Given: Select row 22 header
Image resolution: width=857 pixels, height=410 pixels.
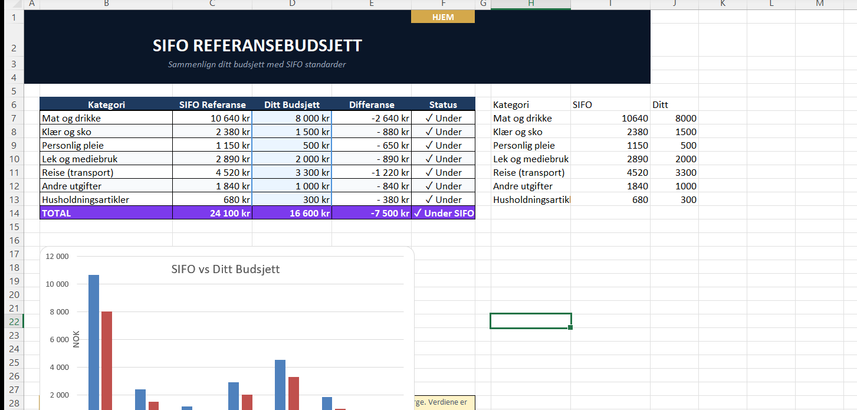Looking at the screenshot, I should click(x=12, y=322).
